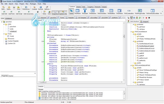The width and height of the screenshot is (164, 104).
Task: Collapse the Units folder in the project tree
Action: click(x=4, y=24)
